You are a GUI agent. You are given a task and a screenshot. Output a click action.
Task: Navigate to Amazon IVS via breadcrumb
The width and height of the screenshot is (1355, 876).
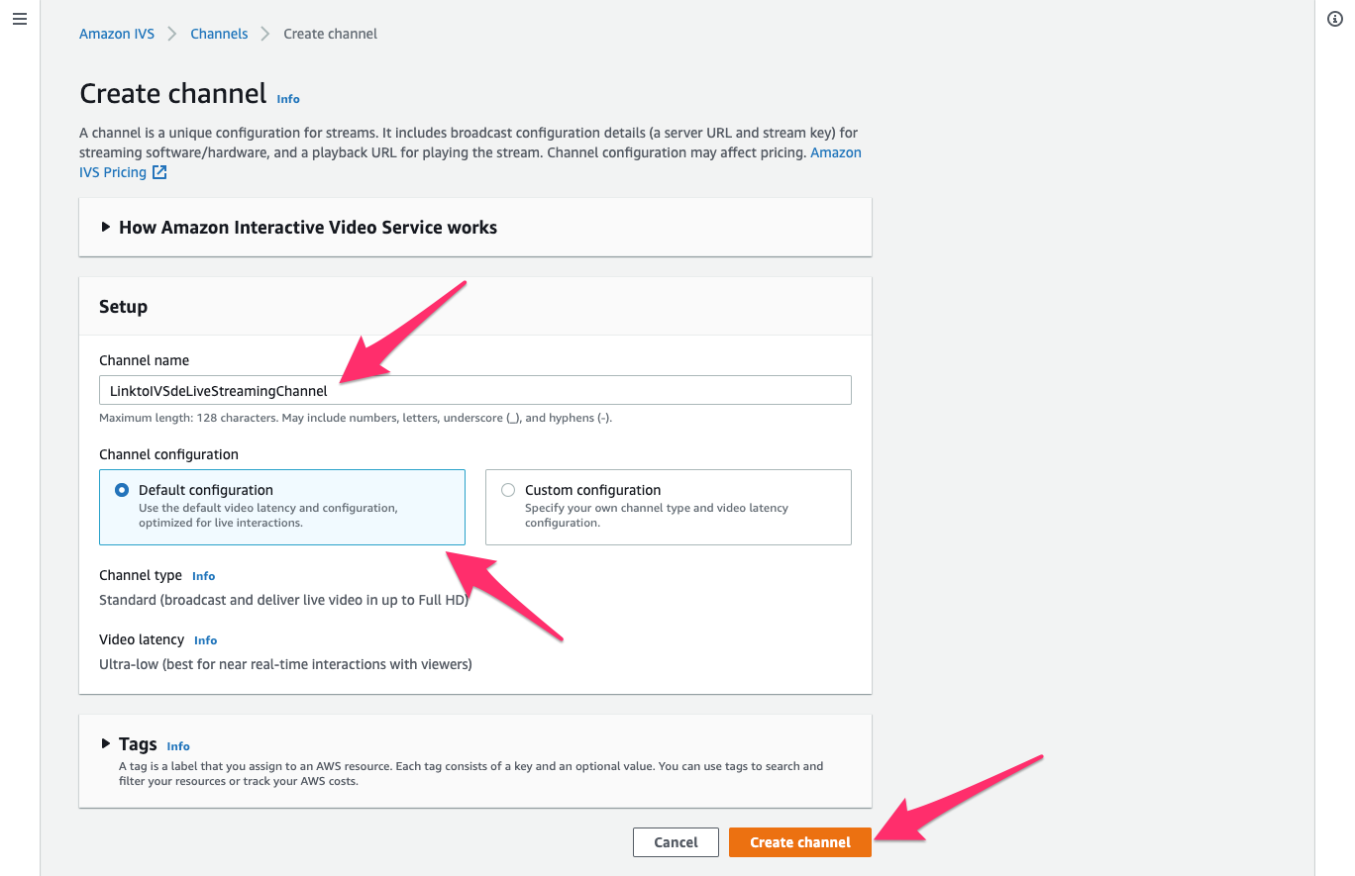(x=116, y=33)
